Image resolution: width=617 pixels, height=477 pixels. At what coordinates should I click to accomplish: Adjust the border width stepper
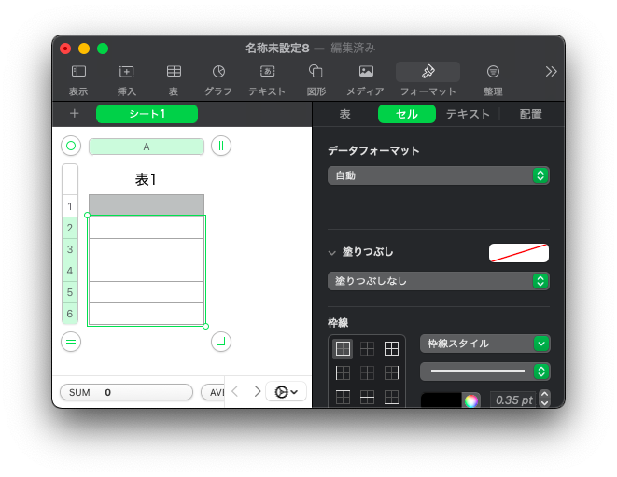(544, 399)
